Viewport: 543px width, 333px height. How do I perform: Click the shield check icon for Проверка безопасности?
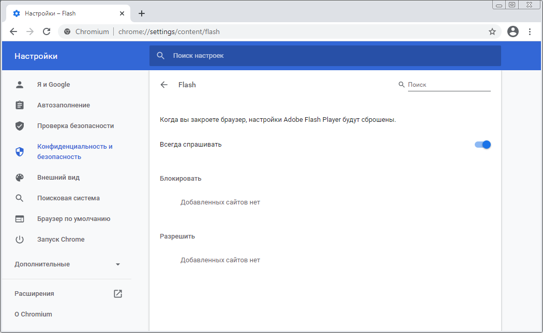coord(20,126)
